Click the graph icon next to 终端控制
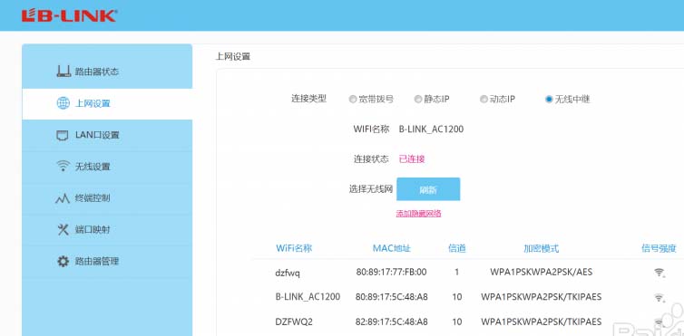684x336 pixels. coord(63,198)
